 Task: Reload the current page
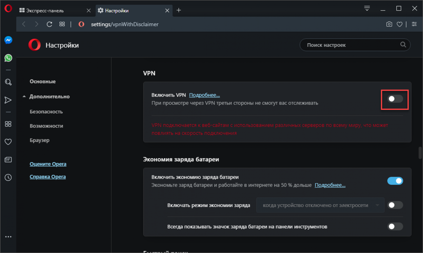(x=49, y=24)
